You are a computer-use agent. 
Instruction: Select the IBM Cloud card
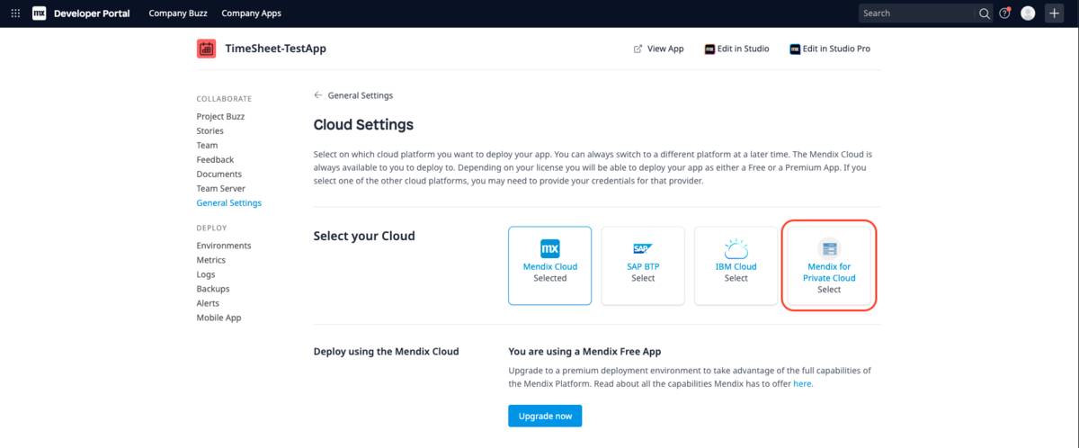point(736,266)
